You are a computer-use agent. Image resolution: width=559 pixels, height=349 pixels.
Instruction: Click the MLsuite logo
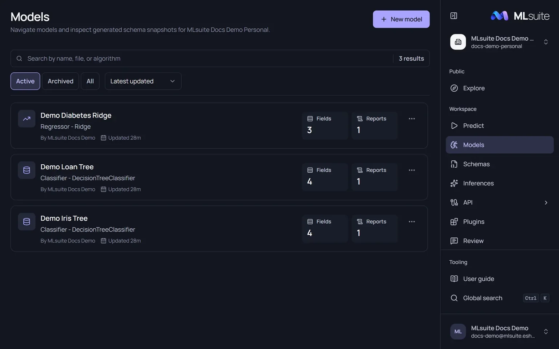click(520, 16)
